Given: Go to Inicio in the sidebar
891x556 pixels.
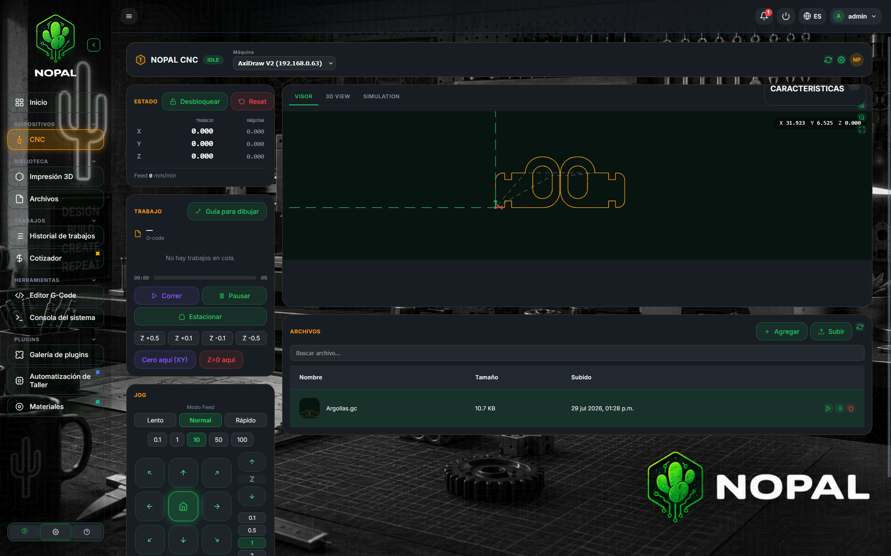Looking at the screenshot, I should 56,102.
